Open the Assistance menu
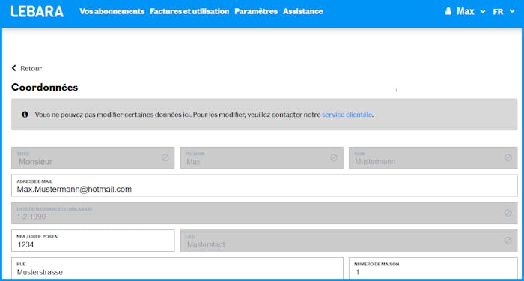This screenshot has height=281, width=524. (302, 11)
